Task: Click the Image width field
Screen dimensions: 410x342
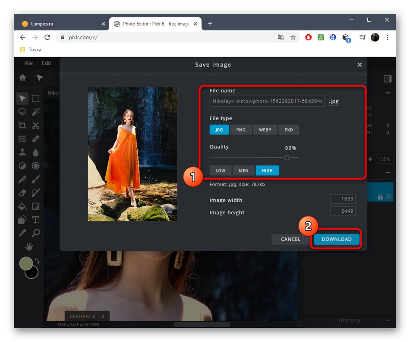Action: coord(343,199)
